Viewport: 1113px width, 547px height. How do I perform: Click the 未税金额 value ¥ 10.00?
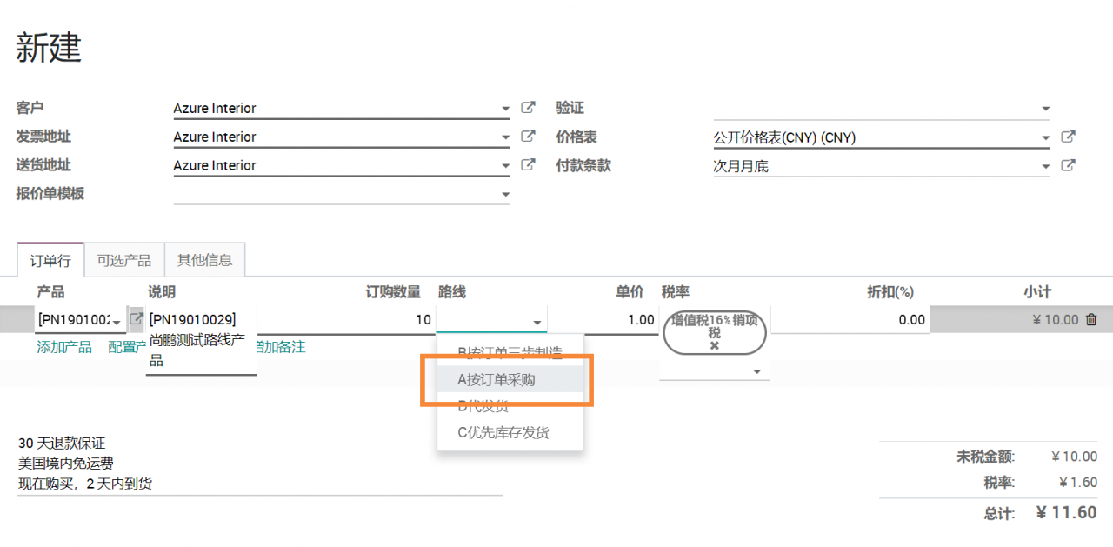[1074, 456]
